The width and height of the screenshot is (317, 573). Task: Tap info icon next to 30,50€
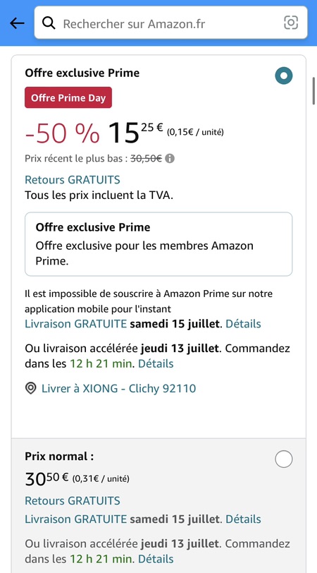[170, 159]
